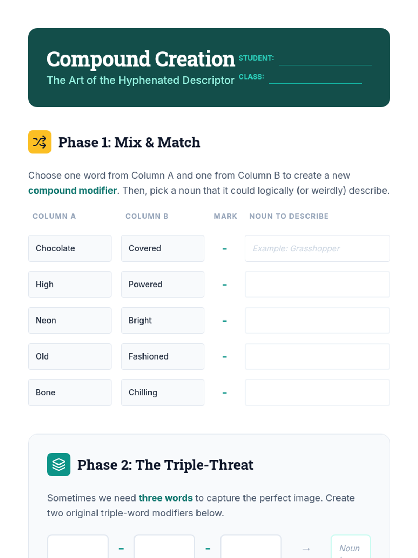Select the Covered word box

pyautogui.click(x=163, y=248)
